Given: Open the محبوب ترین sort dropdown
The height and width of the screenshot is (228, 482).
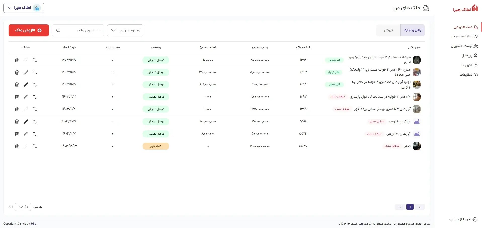Looking at the screenshot, I should click(125, 30).
